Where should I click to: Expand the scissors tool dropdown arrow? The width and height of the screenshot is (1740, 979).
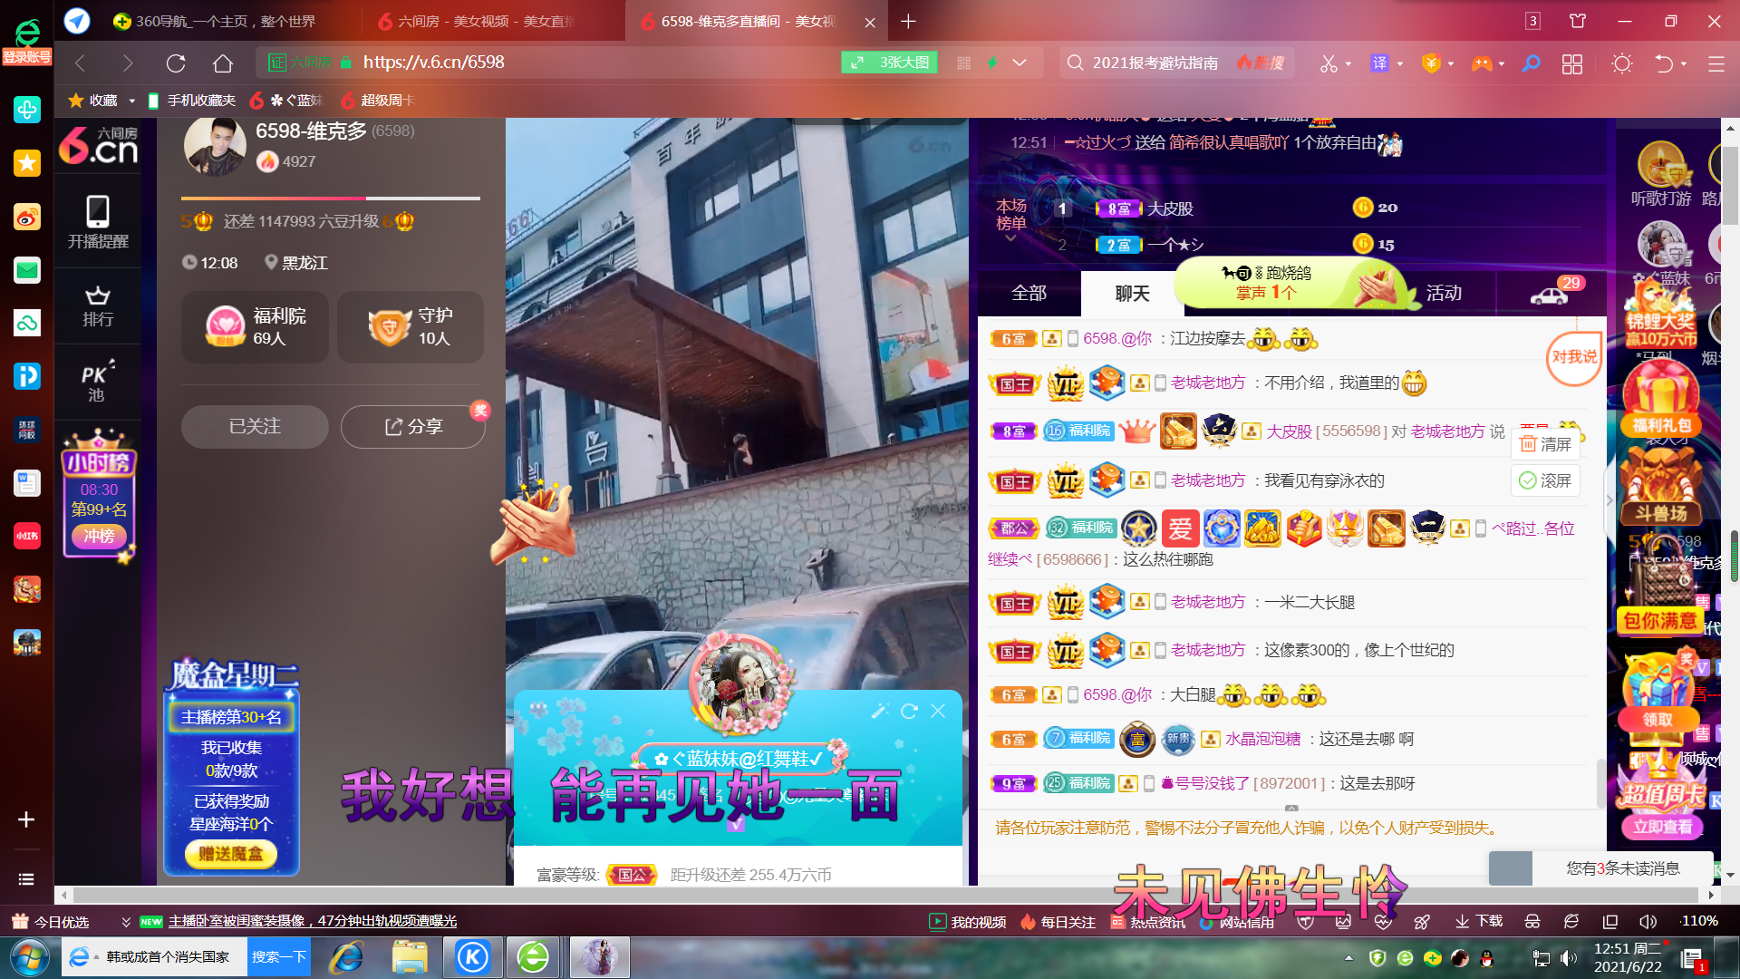[x=1348, y=63]
